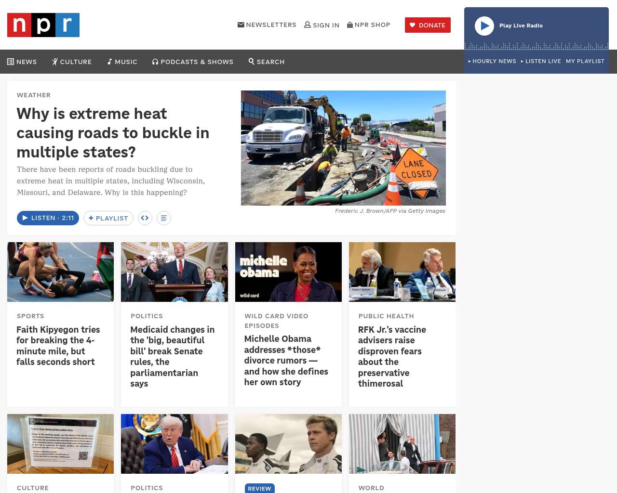Click Listen Live in the player
This screenshot has width=617, height=493.
pyautogui.click(x=541, y=61)
